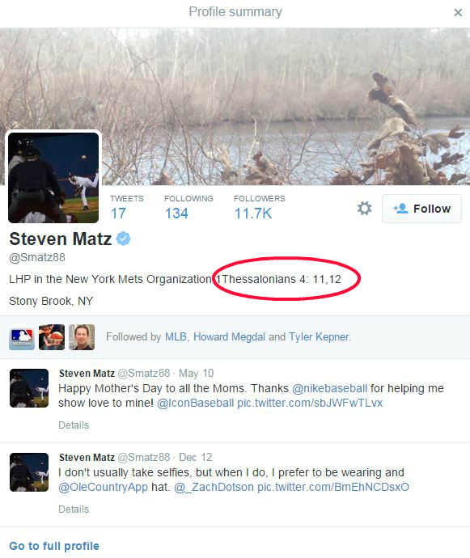The height and width of the screenshot is (558, 470).
Task: Click the Howard Megdal follower avatar
Action: pyautogui.click(x=52, y=337)
